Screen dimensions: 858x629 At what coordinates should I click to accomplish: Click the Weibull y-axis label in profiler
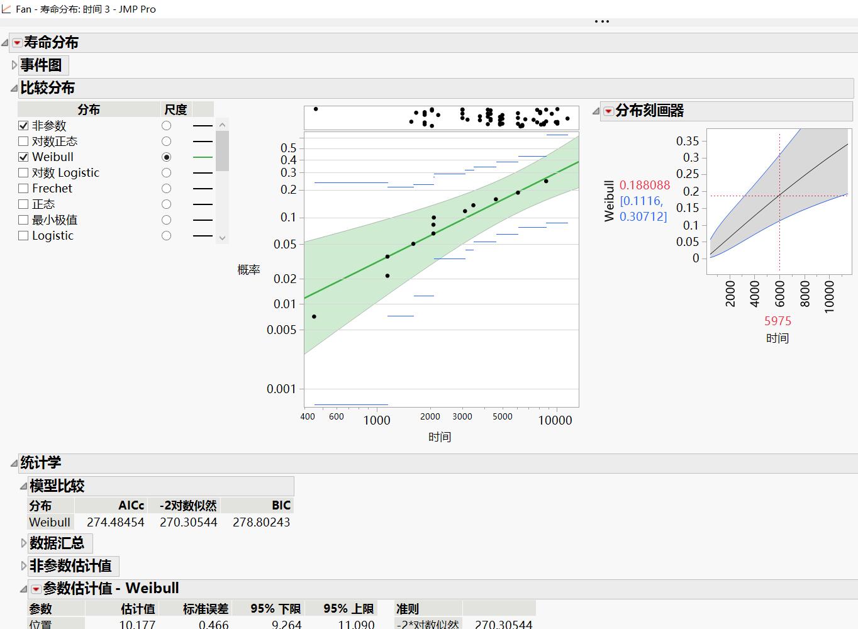coord(609,201)
